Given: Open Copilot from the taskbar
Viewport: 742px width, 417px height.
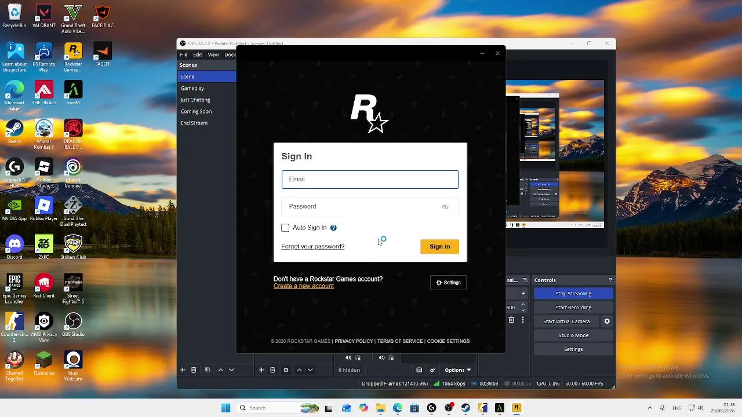Looking at the screenshot, I should click(x=363, y=408).
